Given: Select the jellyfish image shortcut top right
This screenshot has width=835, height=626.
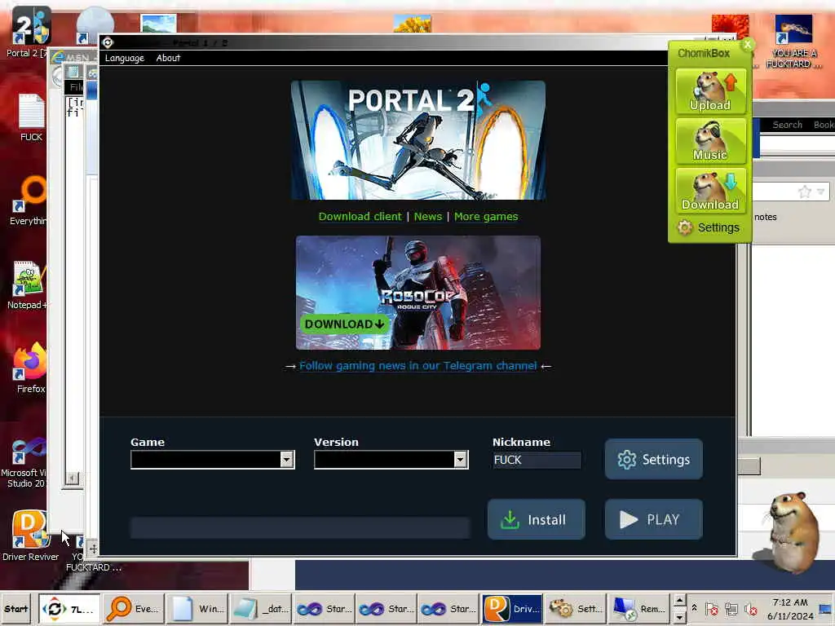Looking at the screenshot, I should click(793, 42).
